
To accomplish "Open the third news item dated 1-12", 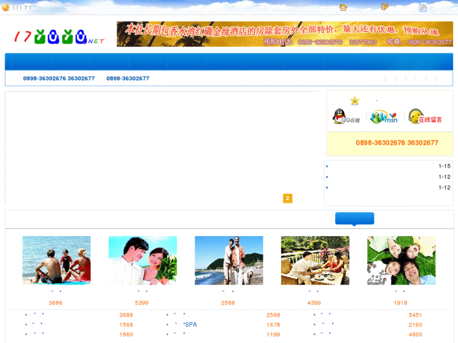I will click(x=389, y=188).
